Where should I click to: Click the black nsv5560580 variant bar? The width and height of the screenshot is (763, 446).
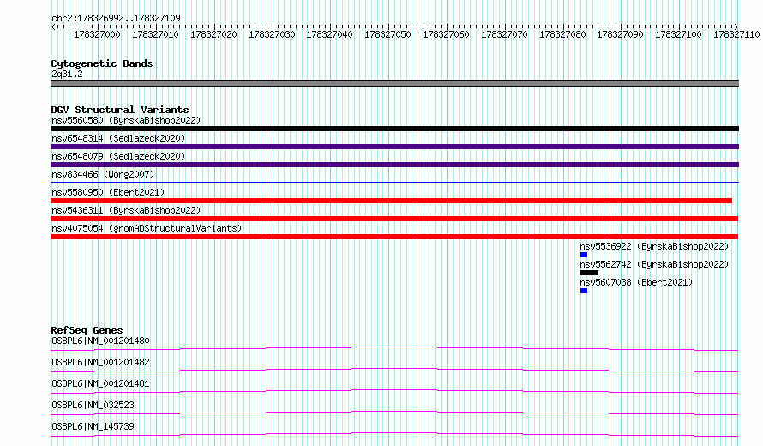pyautogui.click(x=394, y=129)
